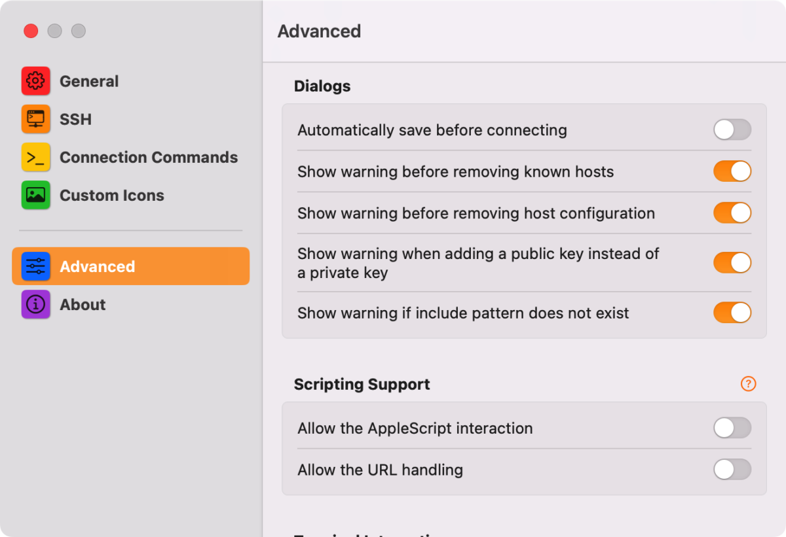The image size is (786, 537).
Task: Disable include pattern does not exist warning
Action: (x=732, y=313)
